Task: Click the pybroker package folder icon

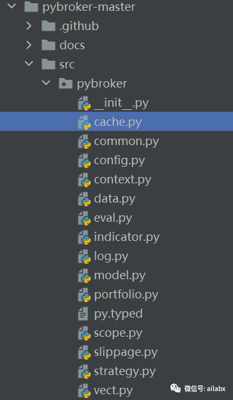Action: 66,83
